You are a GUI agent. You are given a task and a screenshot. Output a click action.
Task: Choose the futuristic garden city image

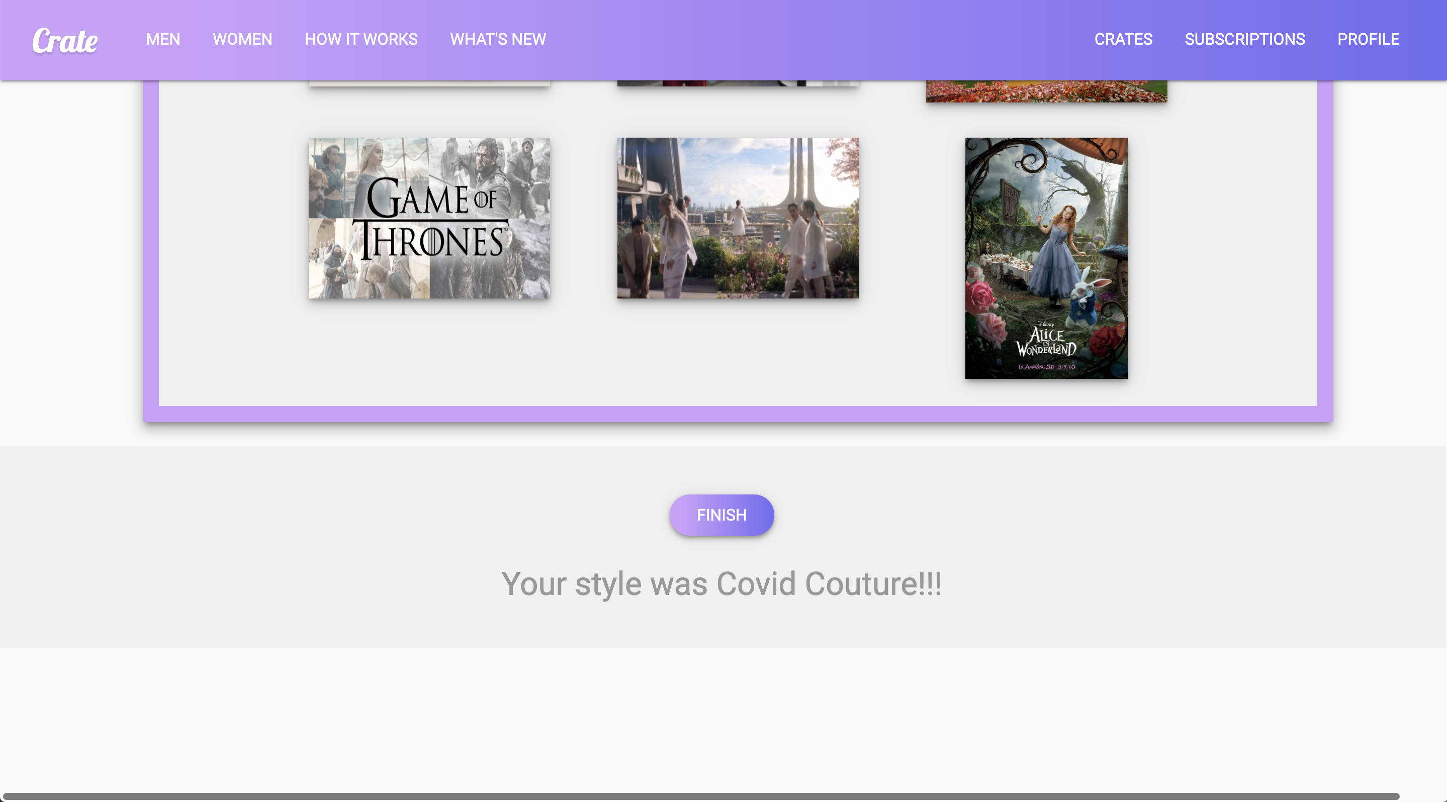pyautogui.click(x=738, y=218)
